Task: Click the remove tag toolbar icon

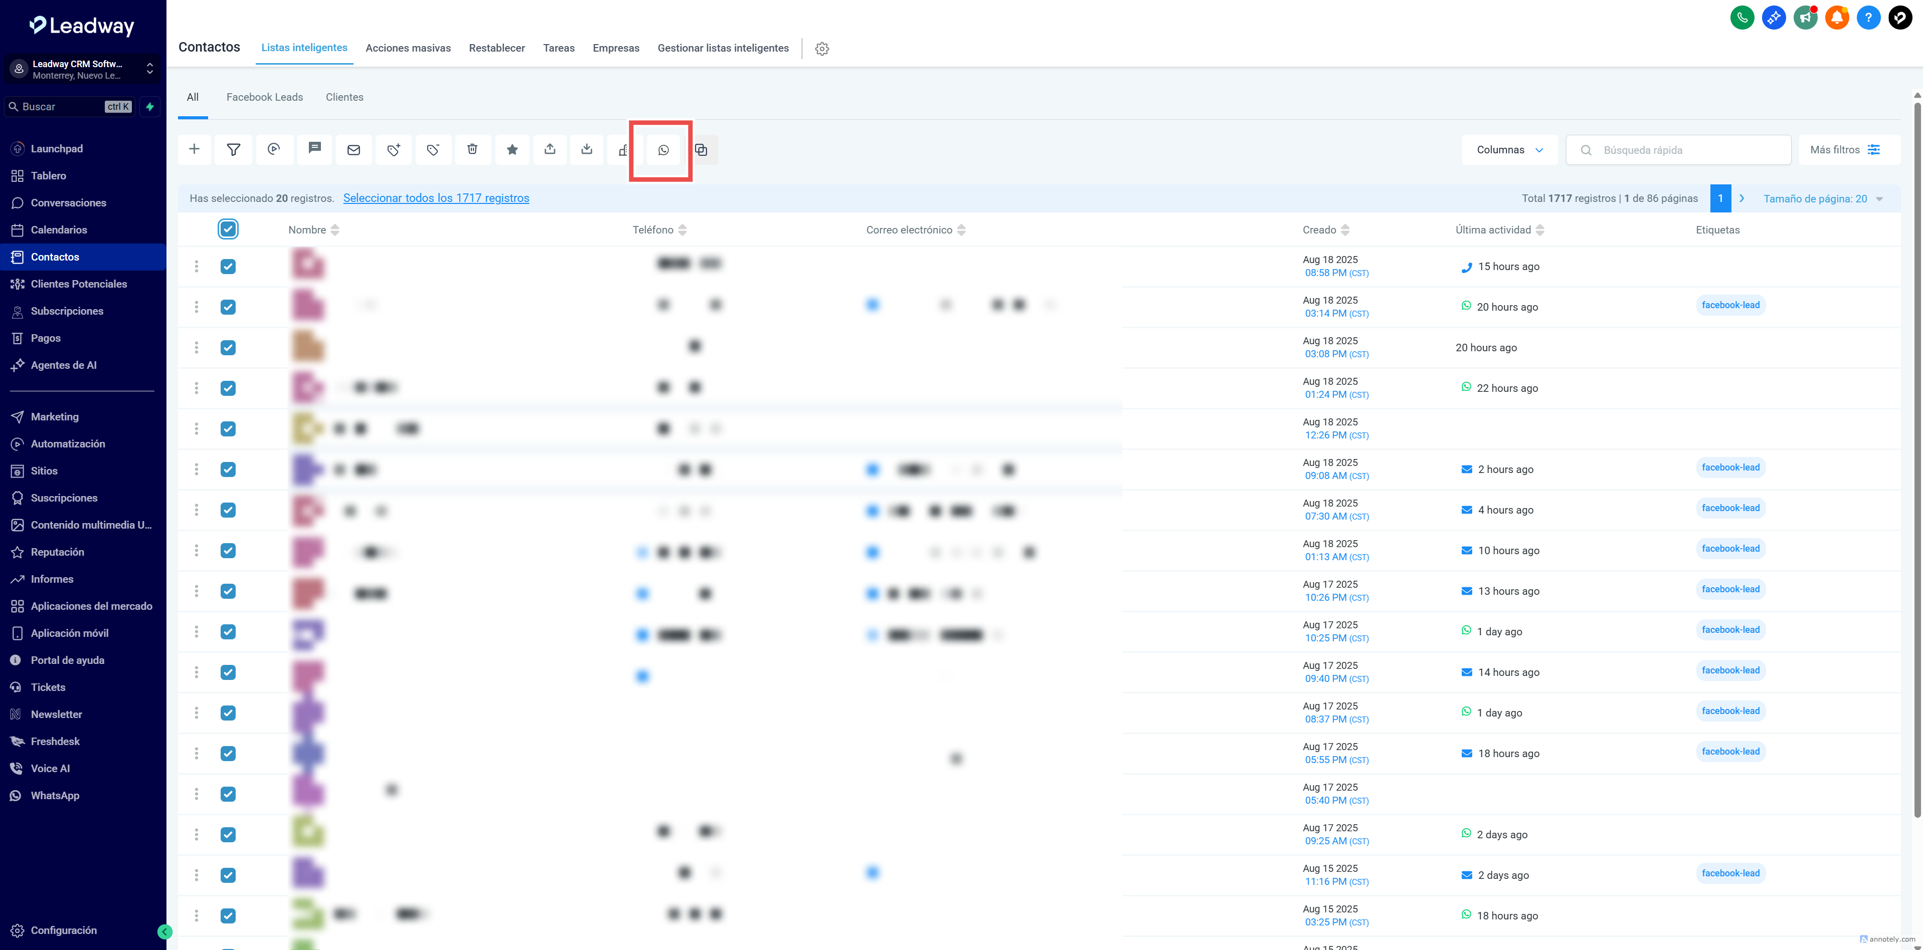Action: click(433, 150)
